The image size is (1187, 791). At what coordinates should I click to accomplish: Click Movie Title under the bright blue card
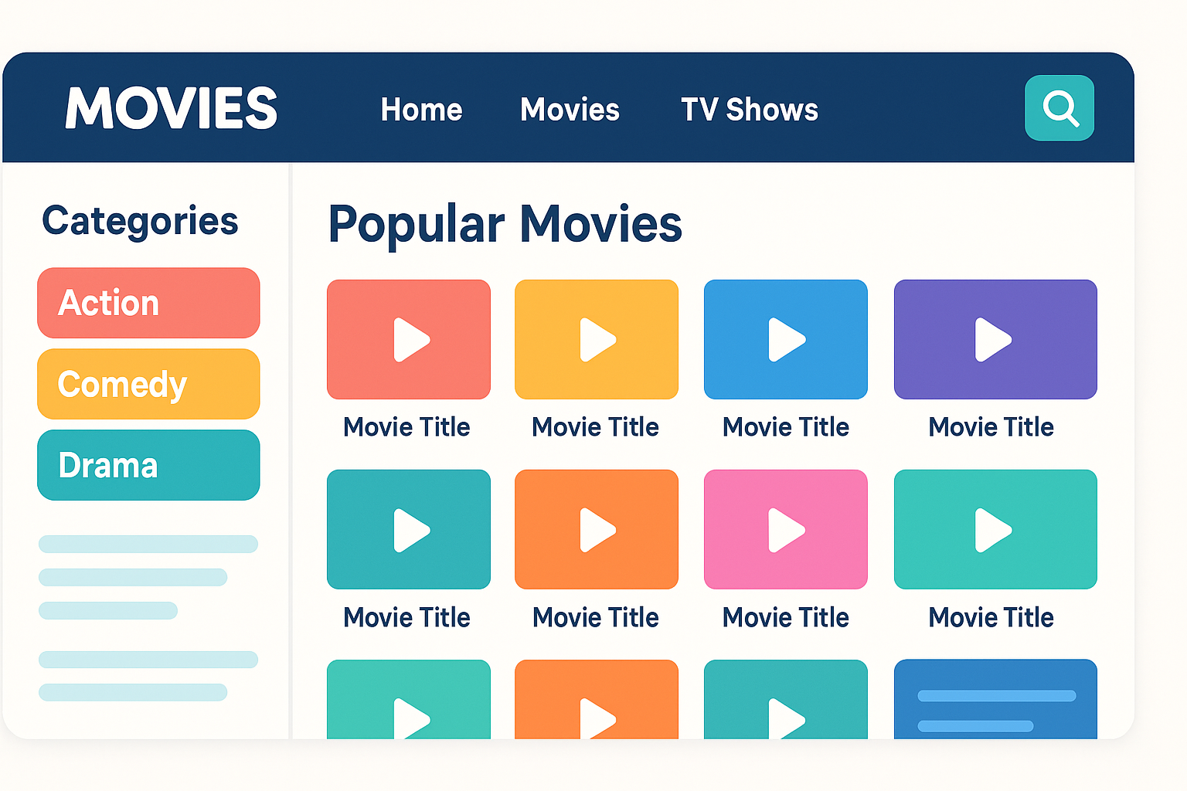pos(786,427)
